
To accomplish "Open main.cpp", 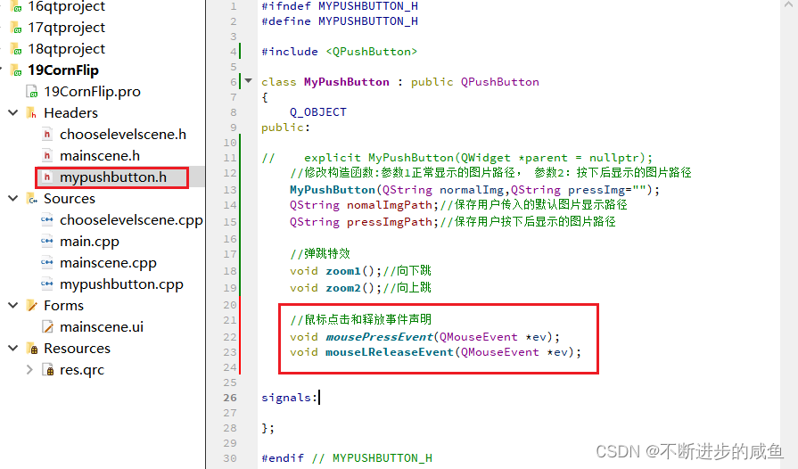I will click(x=89, y=241).
